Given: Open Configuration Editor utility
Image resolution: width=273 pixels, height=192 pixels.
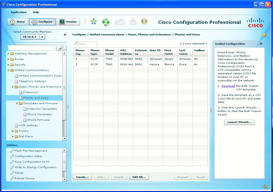Looking at the screenshot, I should 28,156.
